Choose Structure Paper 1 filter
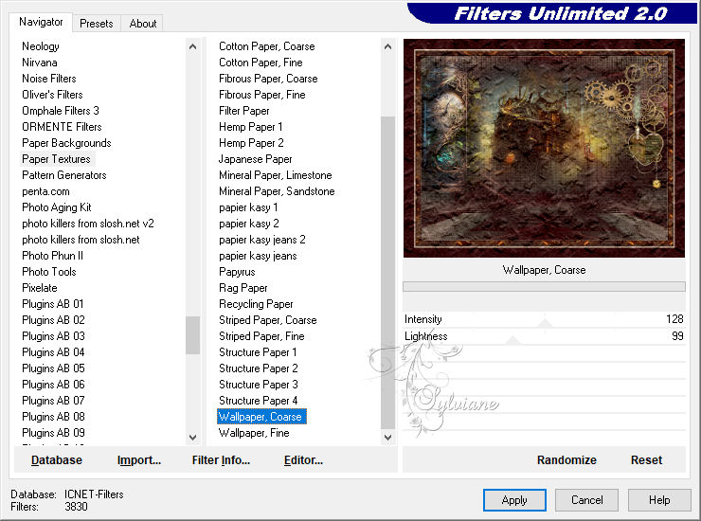Screen dimensions: 701x521 (x=258, y=352)
